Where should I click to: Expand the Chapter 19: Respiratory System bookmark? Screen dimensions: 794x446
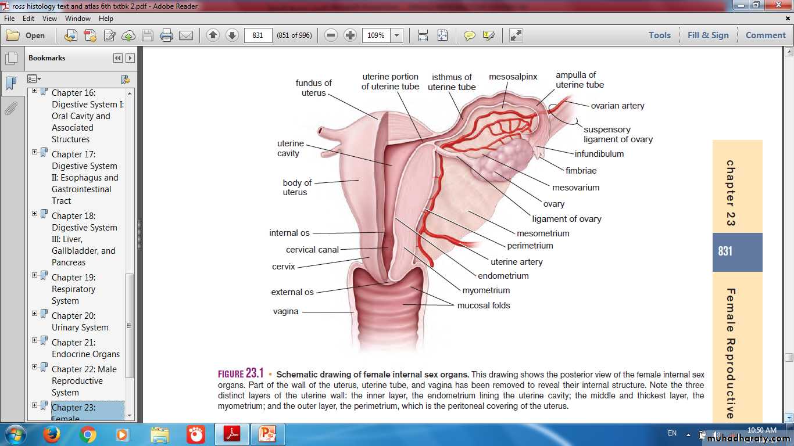(35, 275)
